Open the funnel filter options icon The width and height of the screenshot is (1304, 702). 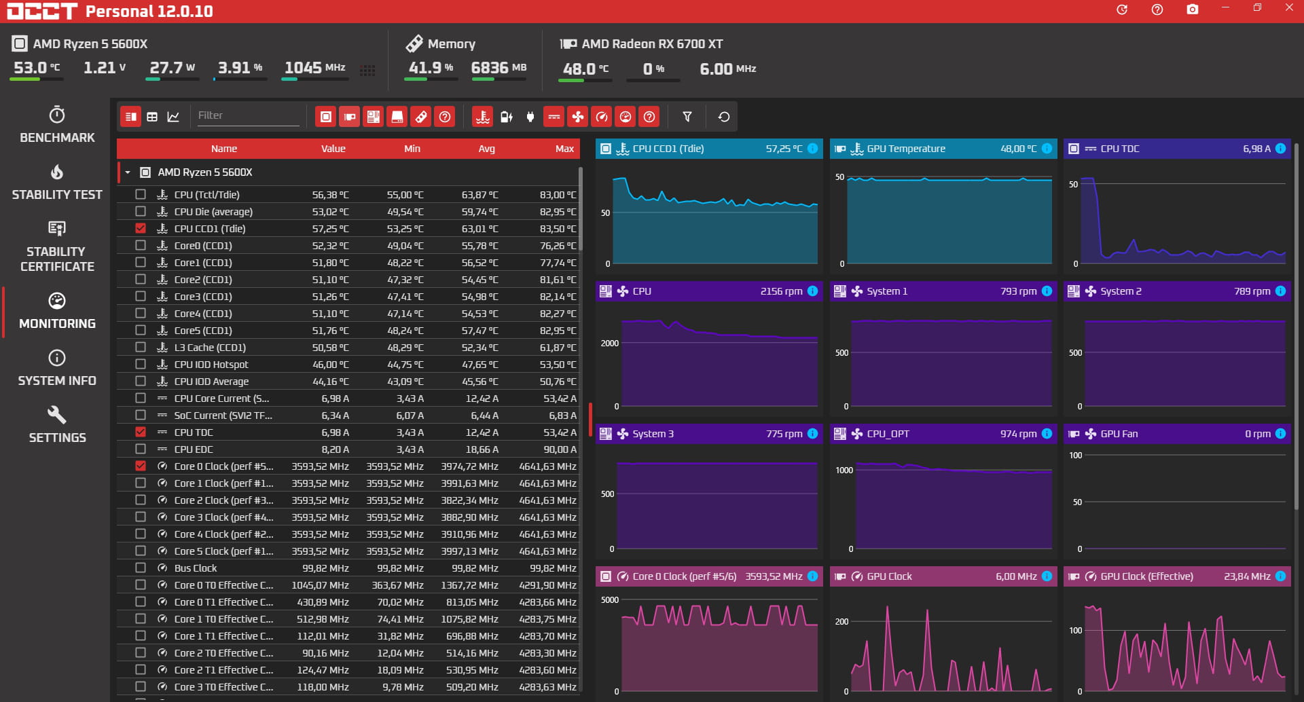coord(687,117)
